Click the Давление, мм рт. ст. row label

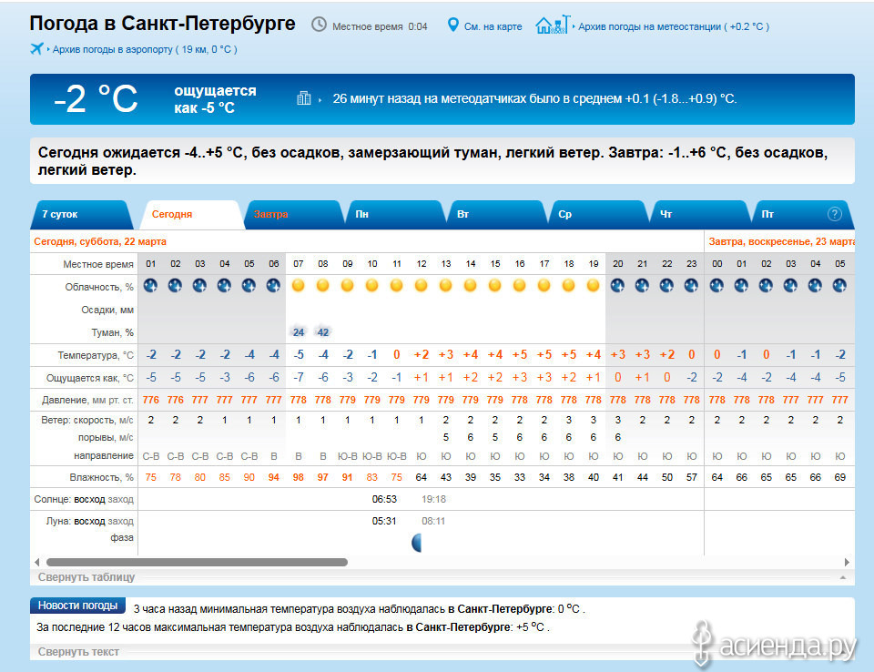click(x=87, y=400)
